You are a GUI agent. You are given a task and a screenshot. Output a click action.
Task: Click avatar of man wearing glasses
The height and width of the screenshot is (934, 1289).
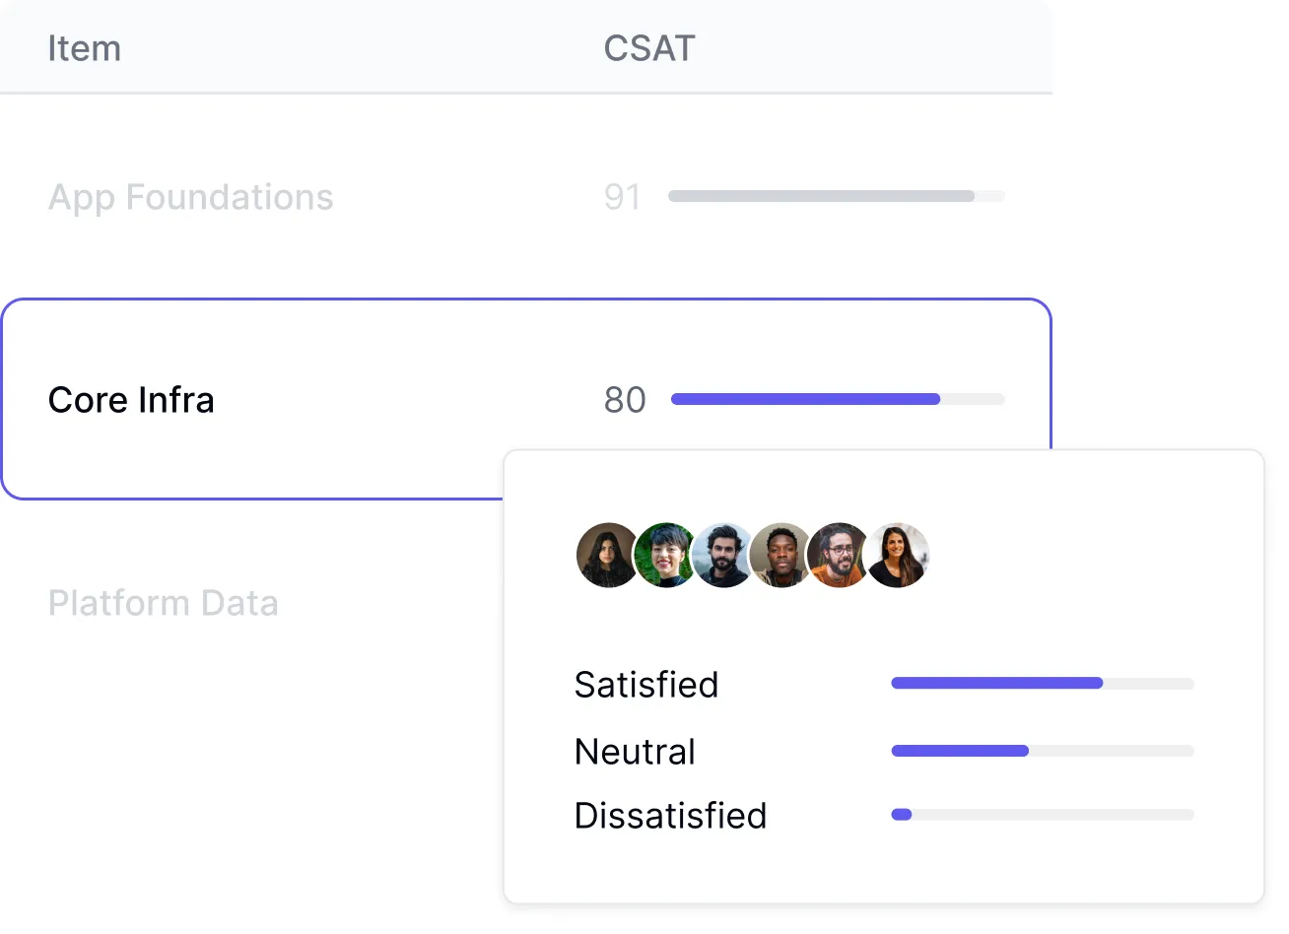[838, 556]
